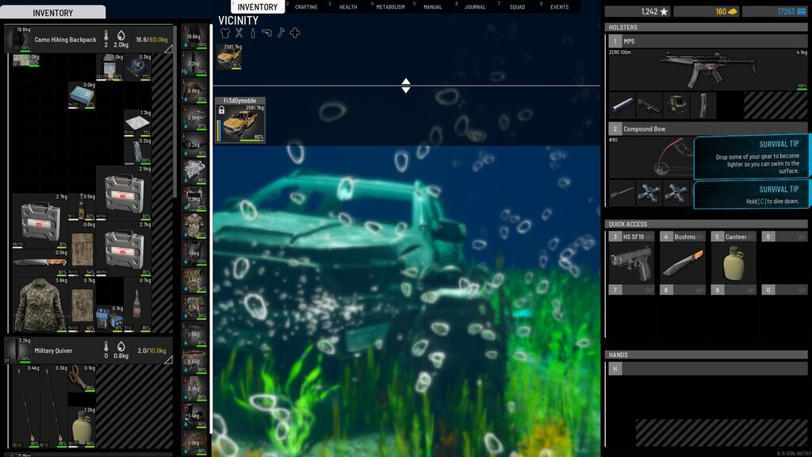Screen dimensions: 812x457
Task: Click the fork and knife food filter
Action: pos(239,33)
